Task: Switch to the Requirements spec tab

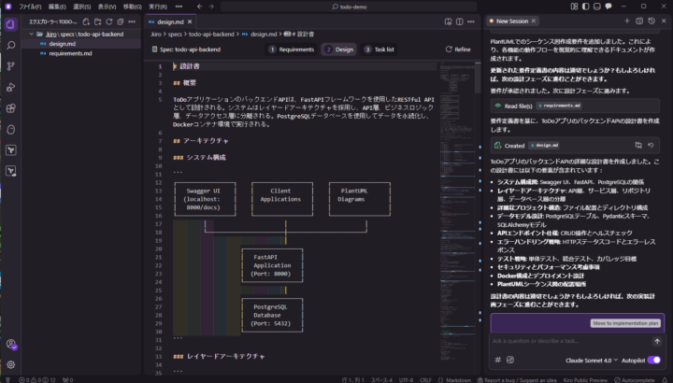Action: pyautogui.click(x=291, y=49)
